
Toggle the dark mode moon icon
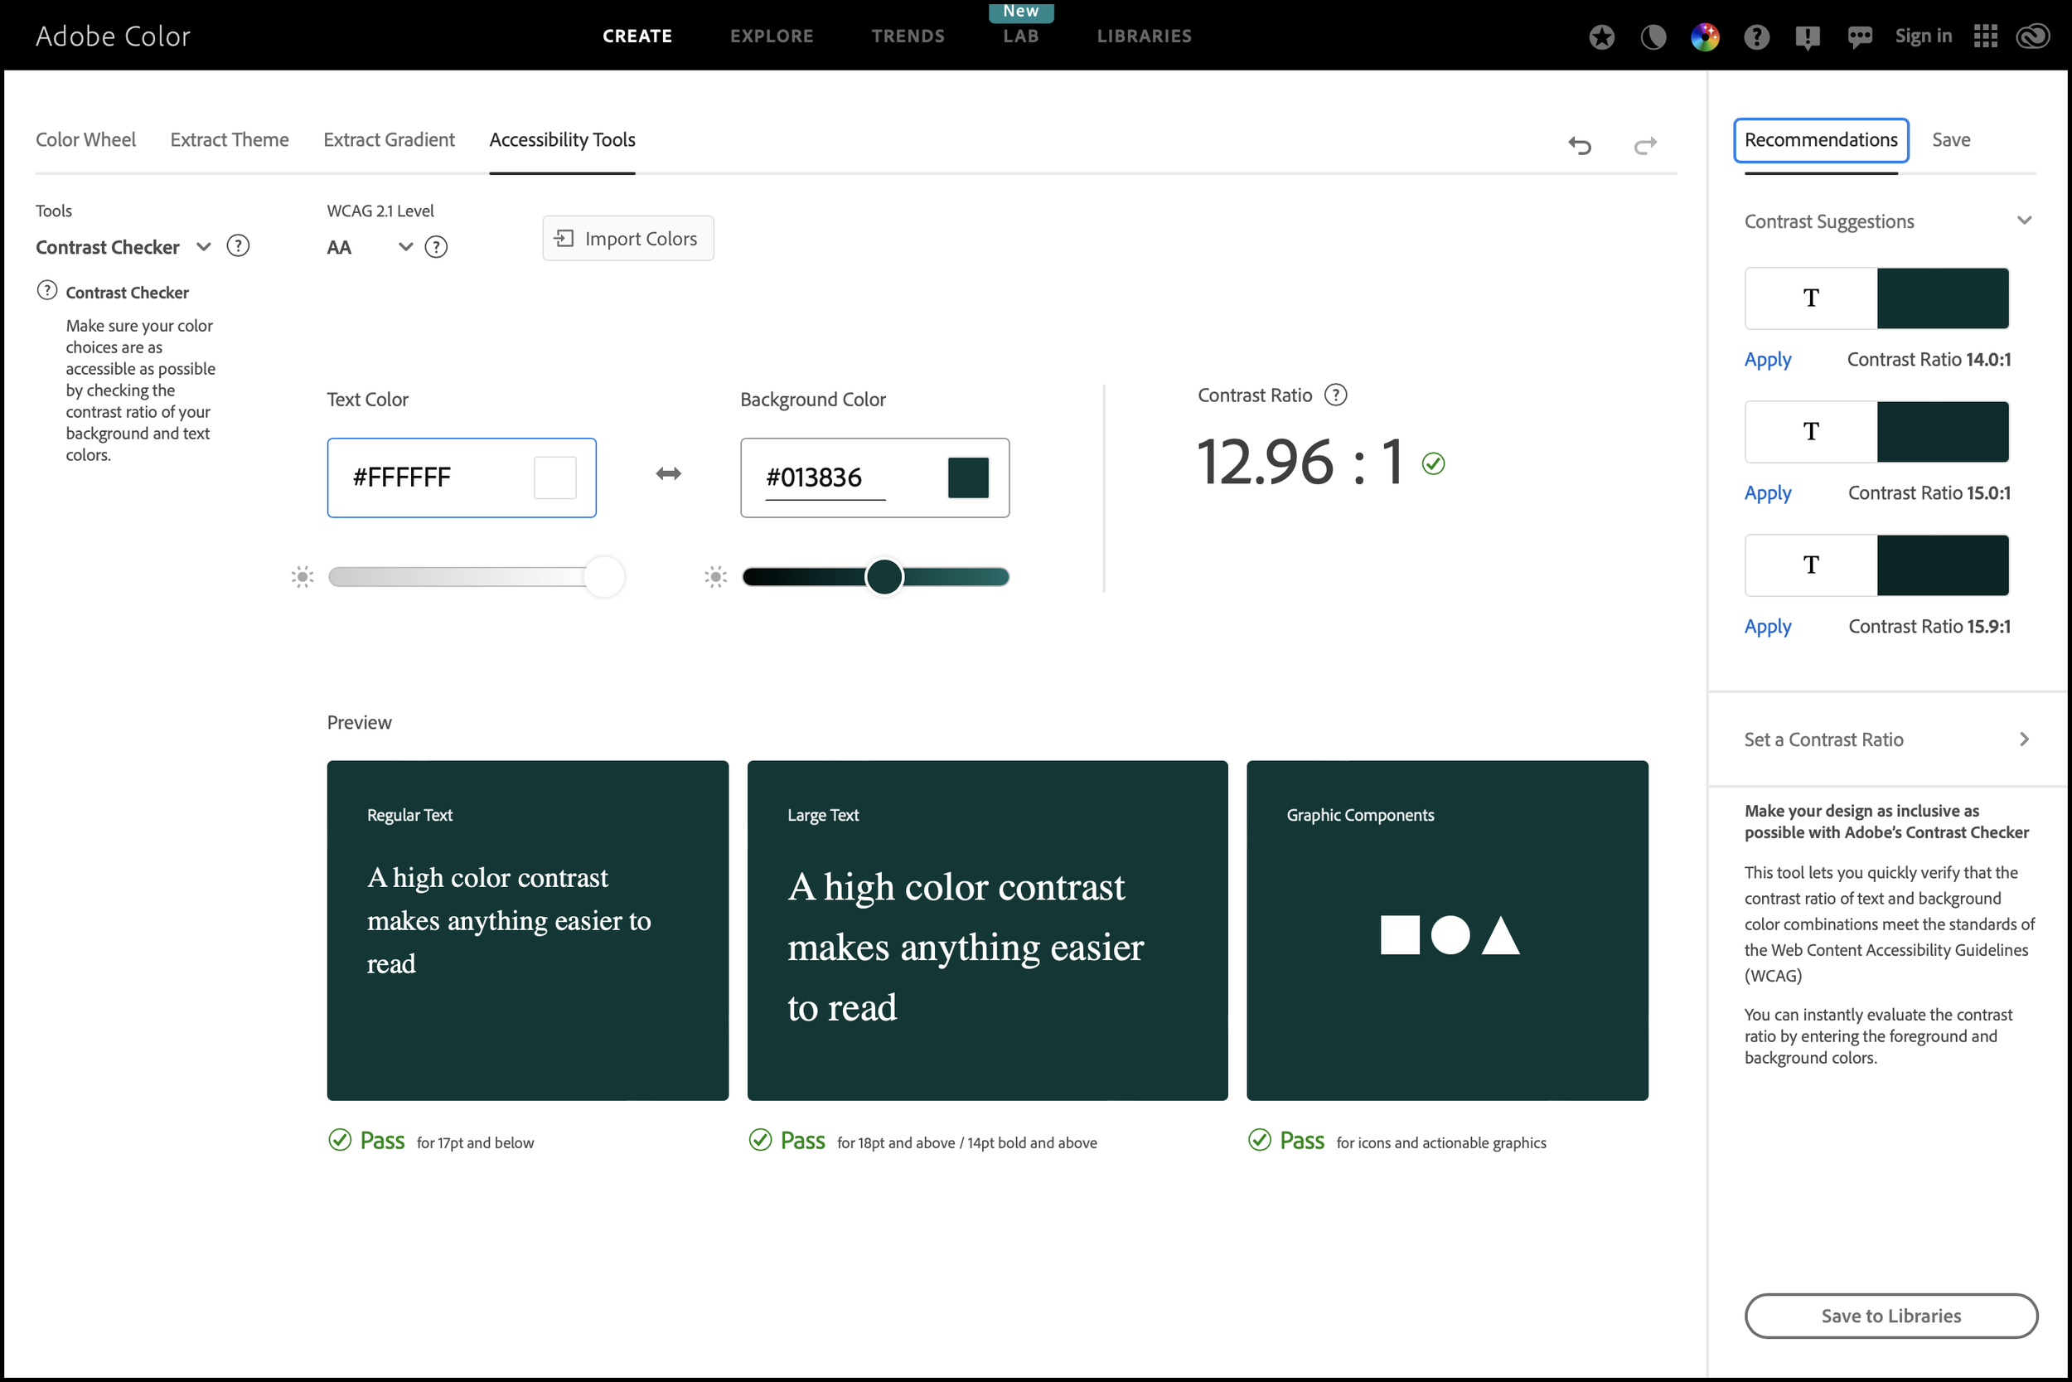coord(1653,36)
